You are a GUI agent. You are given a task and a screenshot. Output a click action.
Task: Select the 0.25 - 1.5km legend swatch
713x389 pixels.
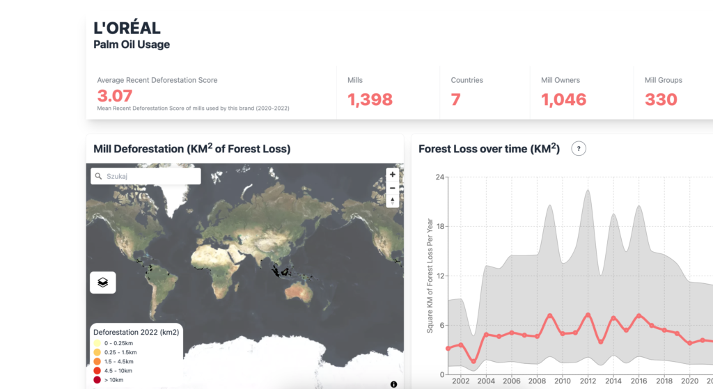pyautogui.click(x=97, y=352)
